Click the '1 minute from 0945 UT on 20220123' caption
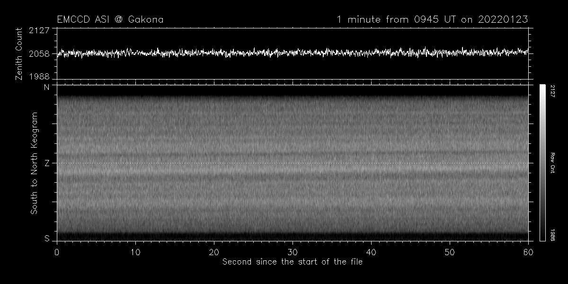Image resolution: width=568 pixels, height=284 pixels. click(433, 20)
